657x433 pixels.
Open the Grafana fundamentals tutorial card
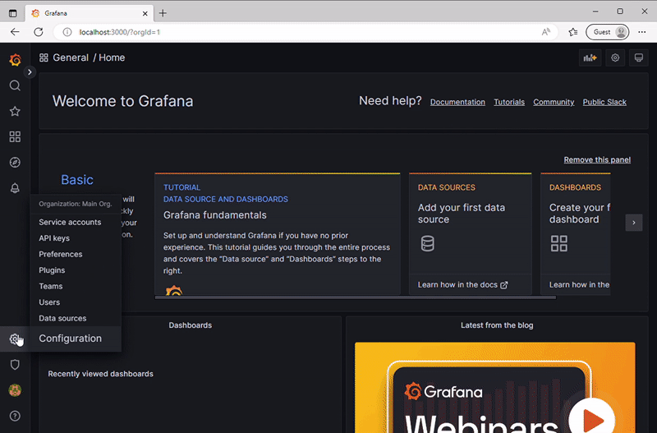(x=278, y=234)
